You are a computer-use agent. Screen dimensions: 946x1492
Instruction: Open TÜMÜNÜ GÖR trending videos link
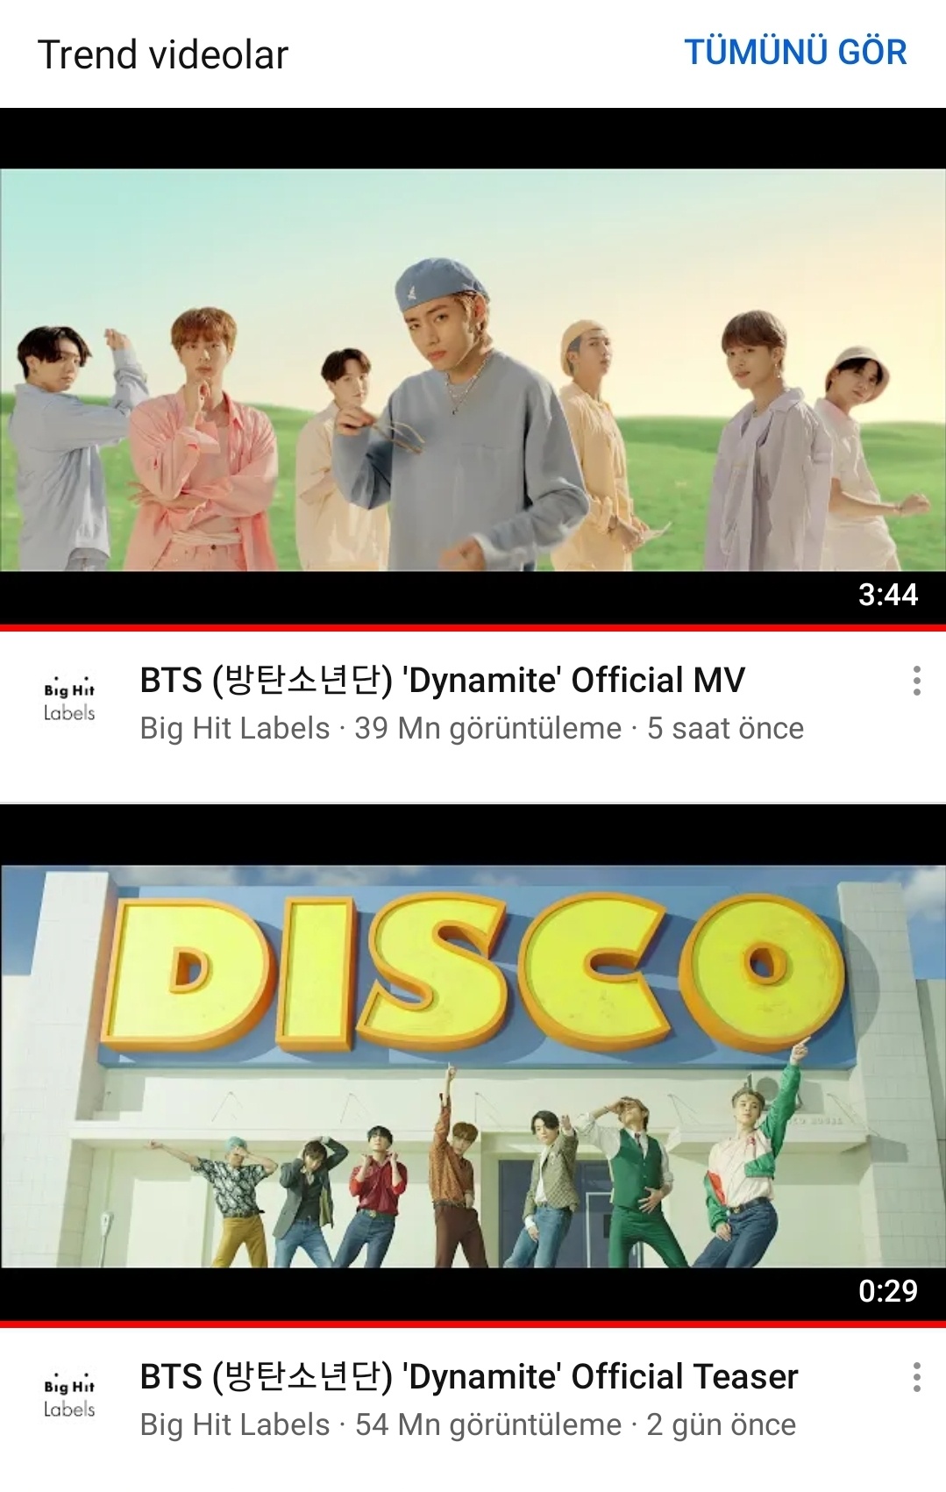tap(795, 53)
